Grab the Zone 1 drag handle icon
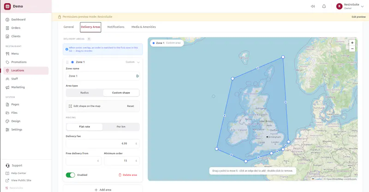Image resolution: width=369 pixels, height=192 pixels. click(x=67, y=62)
